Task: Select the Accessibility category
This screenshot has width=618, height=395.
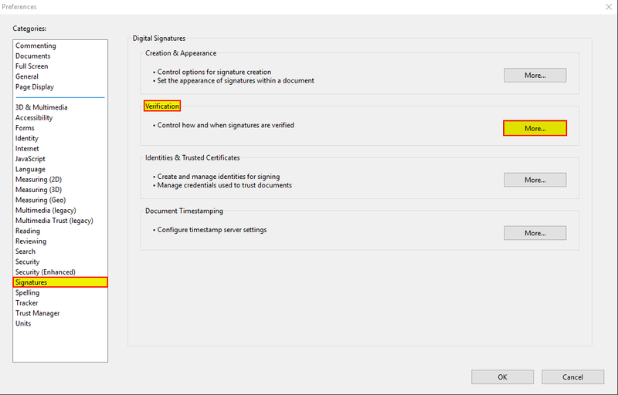Action: point(34,117)
